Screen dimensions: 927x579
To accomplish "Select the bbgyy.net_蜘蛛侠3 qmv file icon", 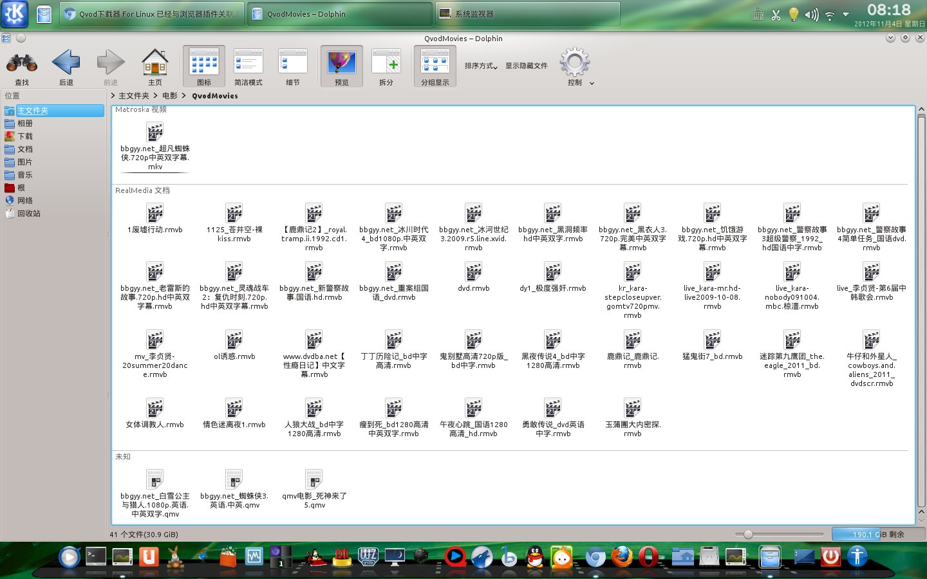I will pos(234,479).
